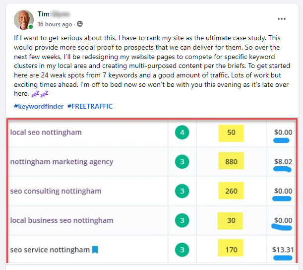Viewport: 303px width, 270px height.
Task: Click the bookmark icon beside seo service nottingham
Action: pos(96,250)
